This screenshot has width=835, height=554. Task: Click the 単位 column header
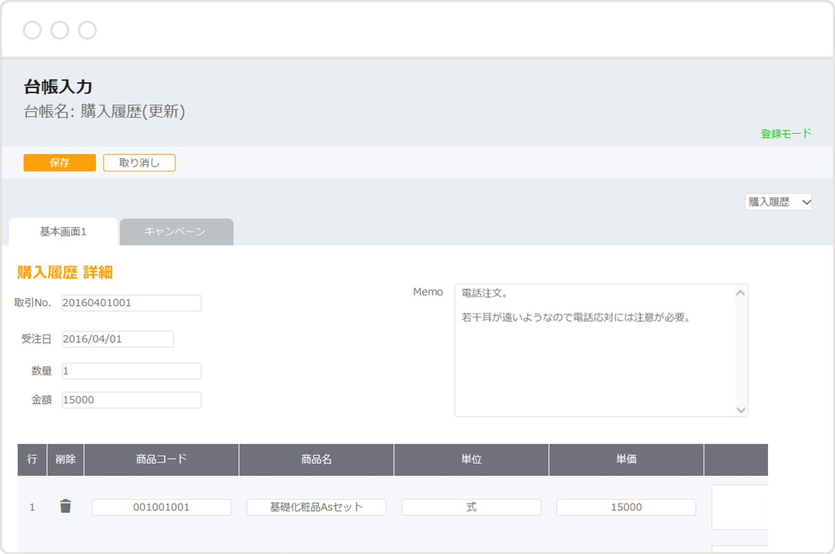coord(471,459)
